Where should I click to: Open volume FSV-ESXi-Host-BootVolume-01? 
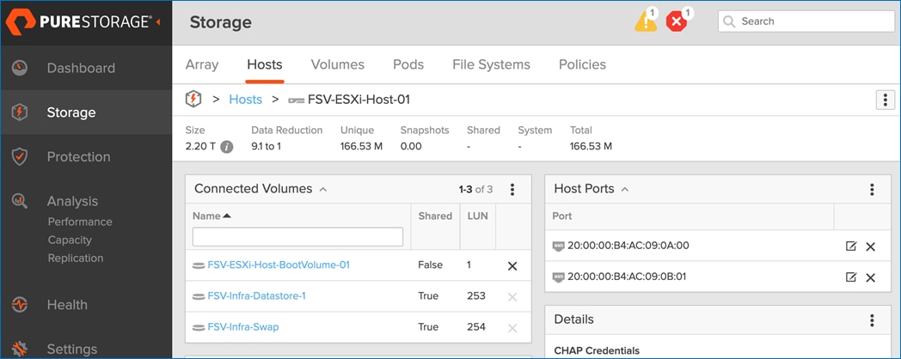[x=279, y=265]
